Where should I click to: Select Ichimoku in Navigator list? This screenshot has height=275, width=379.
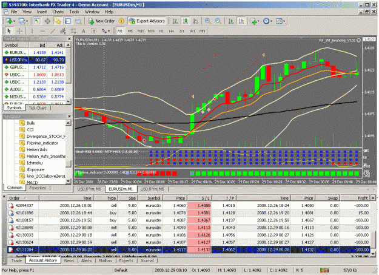pos(35,163)
